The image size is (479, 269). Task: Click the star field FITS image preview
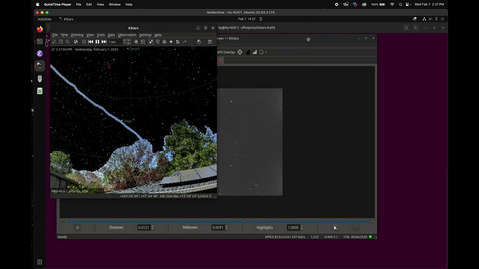tap(250, 142)
